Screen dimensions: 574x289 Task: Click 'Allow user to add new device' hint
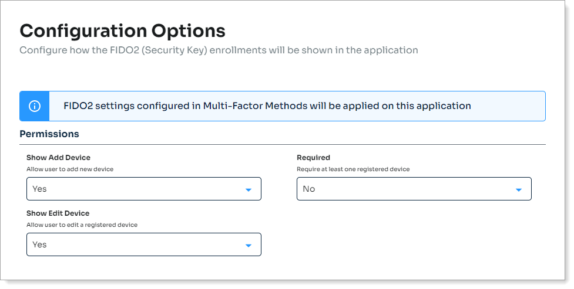pos(70,169)
